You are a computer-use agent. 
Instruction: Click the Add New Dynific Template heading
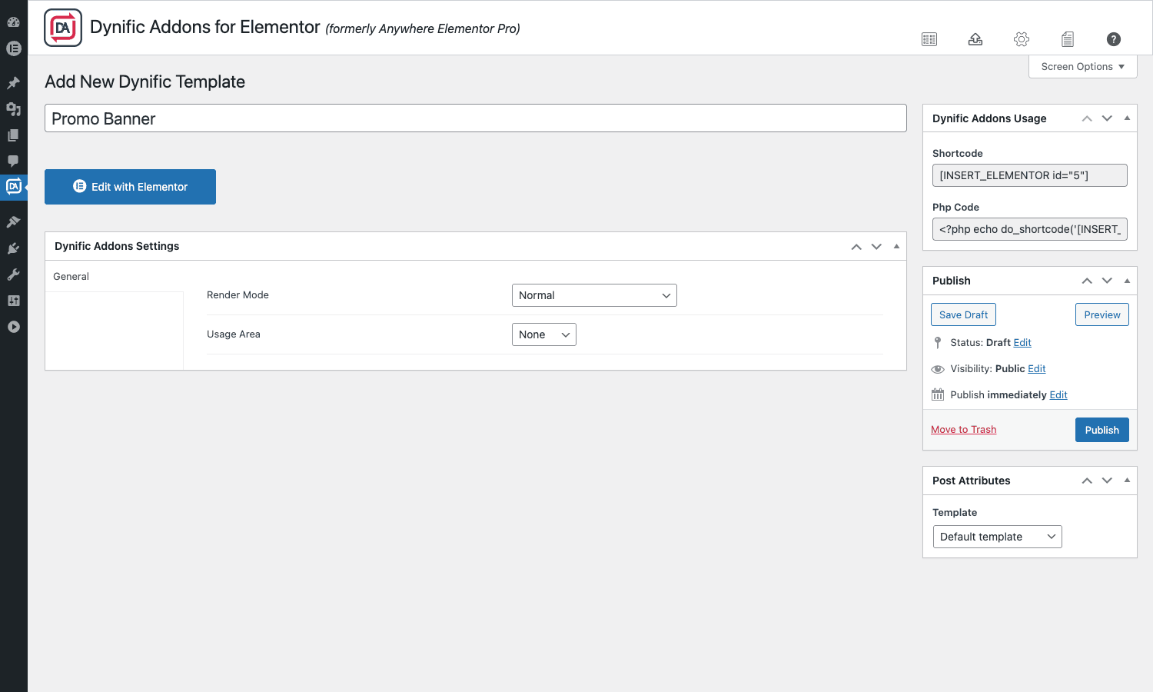(x=145, y=82)
